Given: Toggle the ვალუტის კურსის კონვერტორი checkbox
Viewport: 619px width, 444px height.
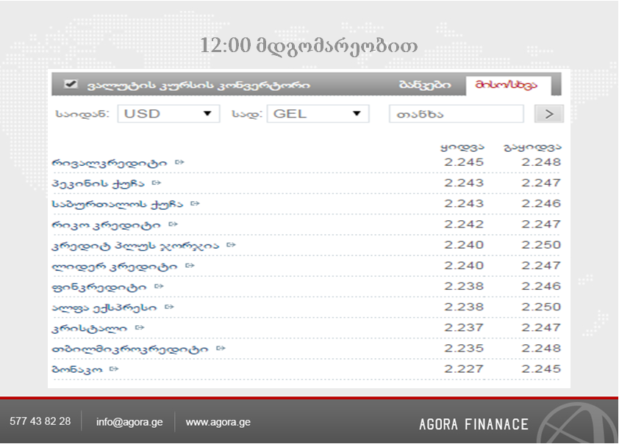Looking at the screenshot, I should [71, 84].
